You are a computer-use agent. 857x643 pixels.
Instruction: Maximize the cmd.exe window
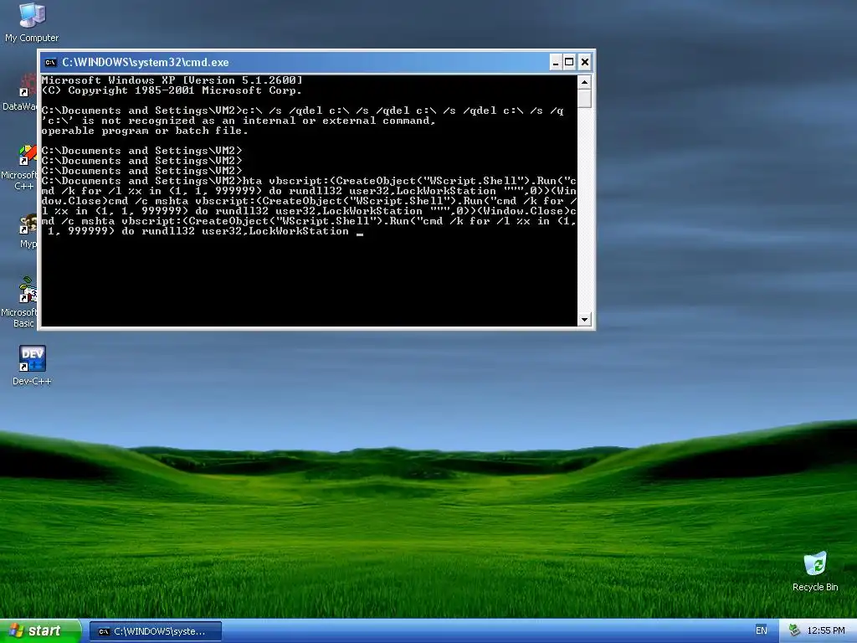click(569, 62)
